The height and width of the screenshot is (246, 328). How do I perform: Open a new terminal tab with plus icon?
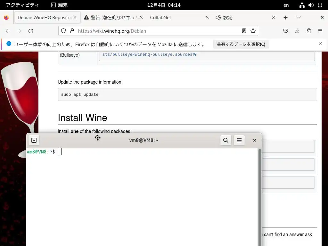coord(34,140)
